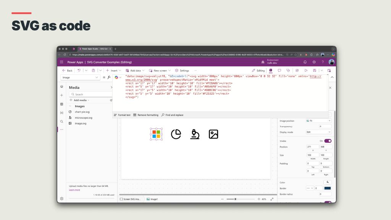Open the Image property selector dropdown

[x=80, y=77]
